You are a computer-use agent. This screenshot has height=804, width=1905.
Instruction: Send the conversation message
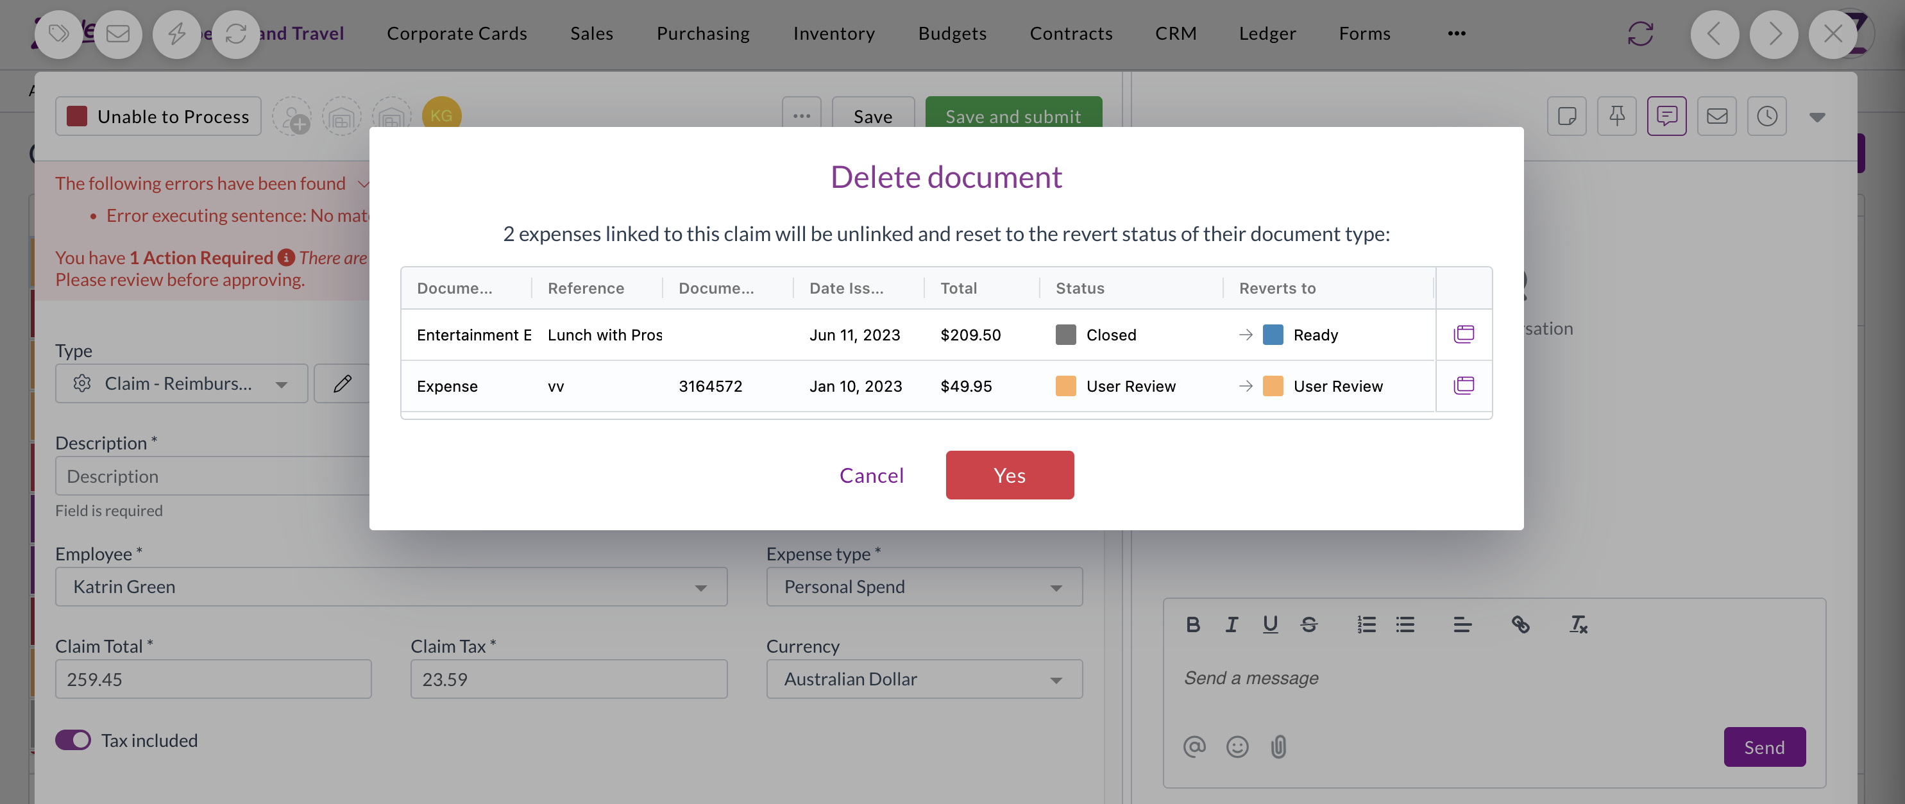click(1765, 747)
